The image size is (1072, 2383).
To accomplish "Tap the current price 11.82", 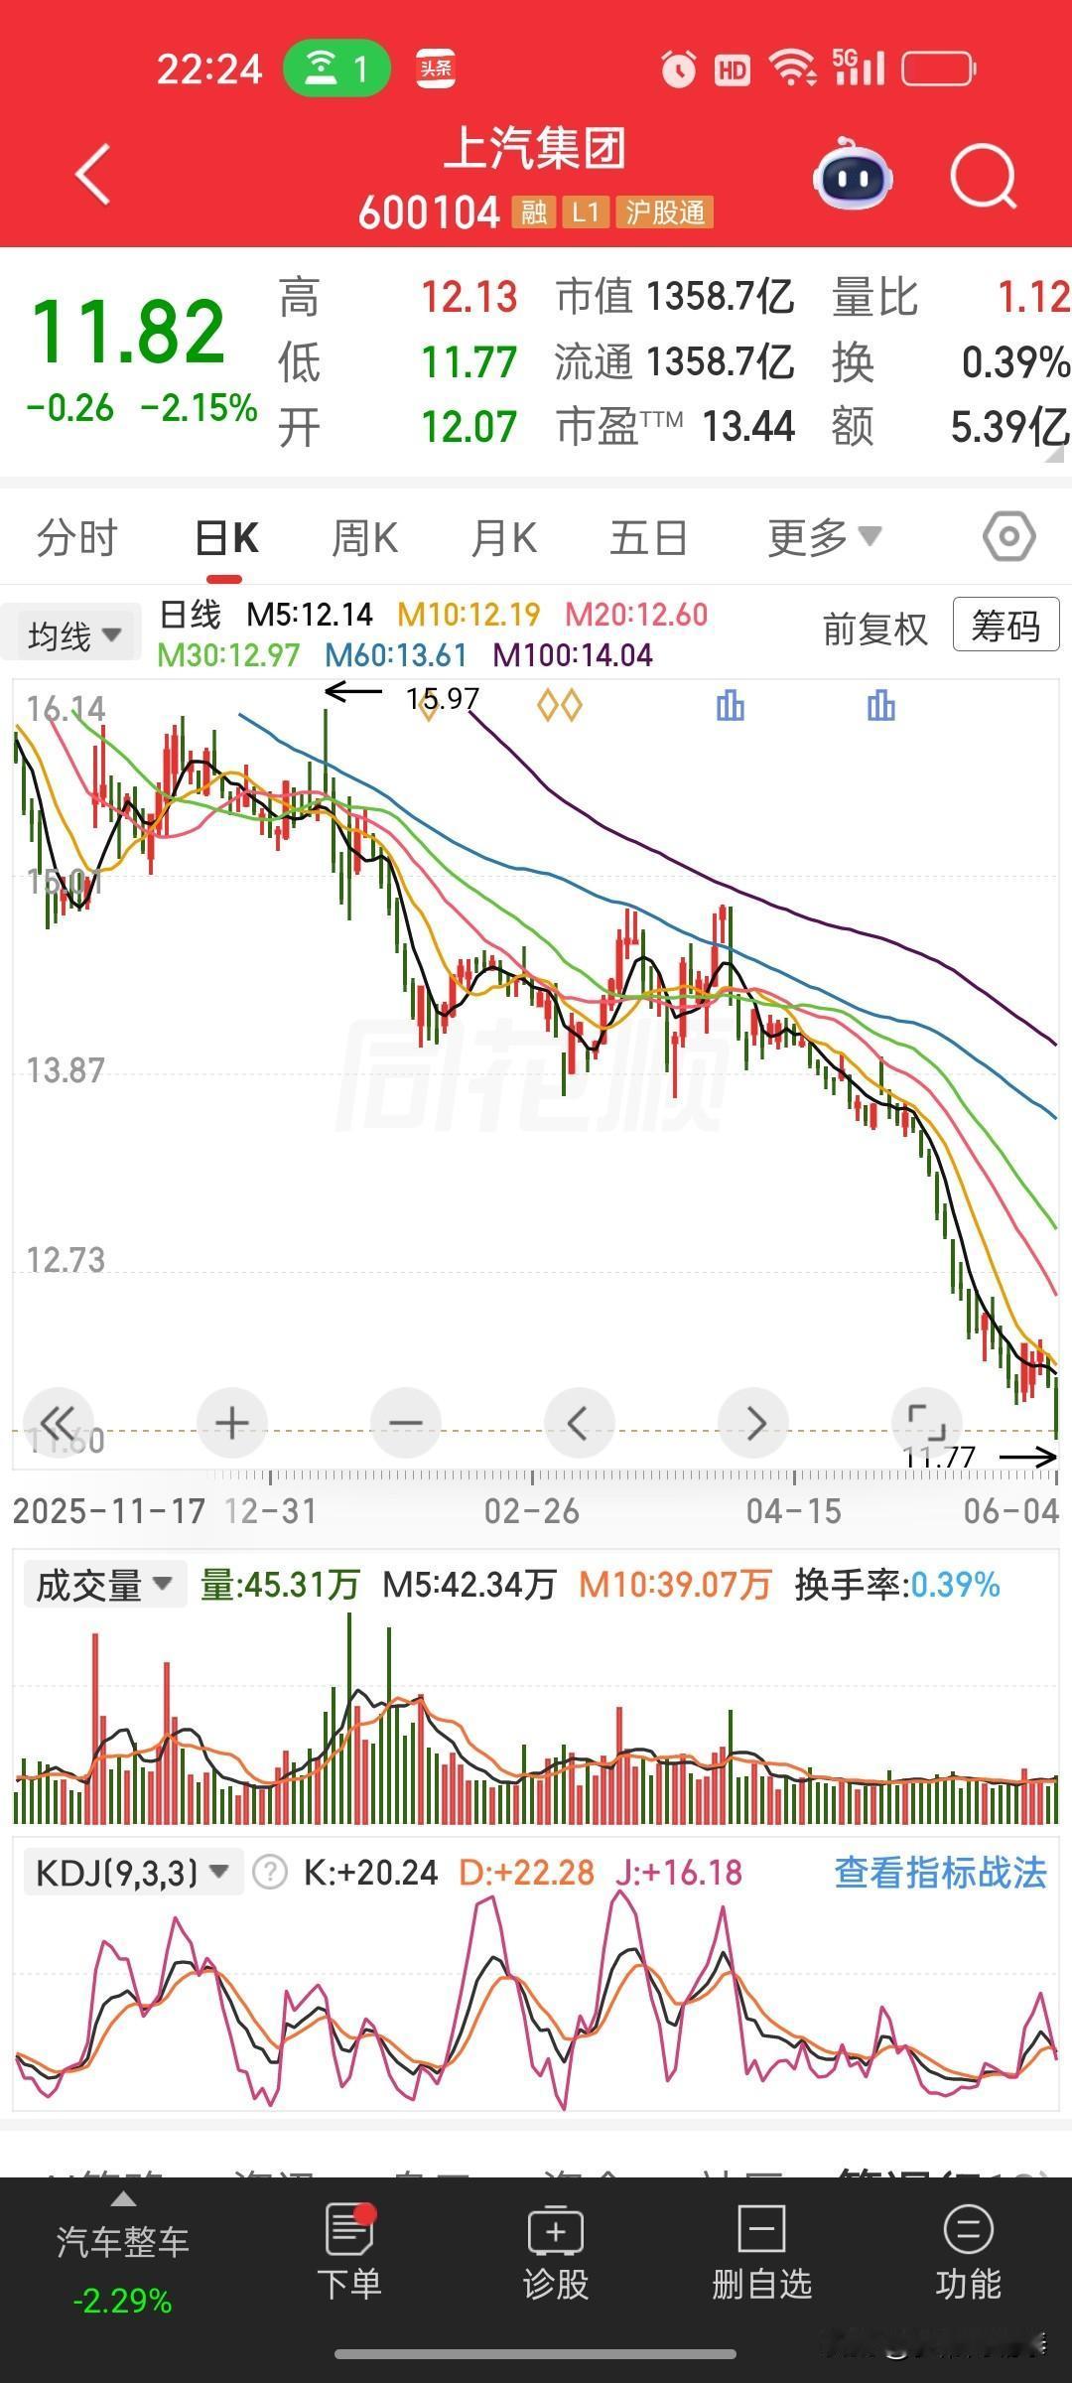I will 129,332.
